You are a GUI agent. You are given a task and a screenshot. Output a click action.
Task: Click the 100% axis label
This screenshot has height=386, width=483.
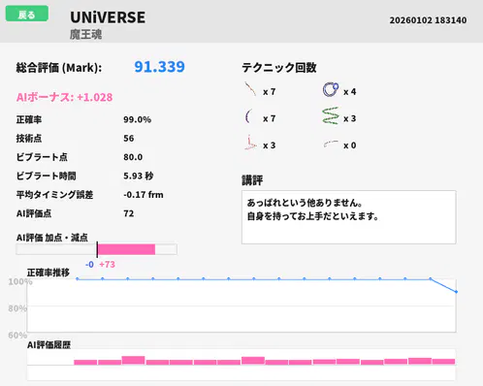pos(20,281)
